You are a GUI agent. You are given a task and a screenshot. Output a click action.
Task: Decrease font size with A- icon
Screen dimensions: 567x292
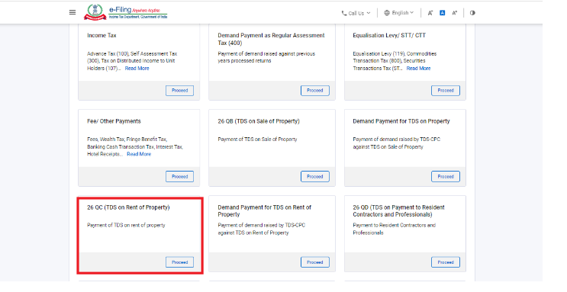pos(430,13)
